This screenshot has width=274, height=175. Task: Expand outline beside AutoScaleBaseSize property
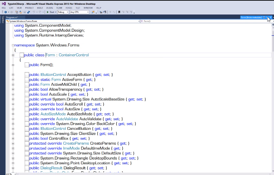pyautogui.click(x=13, y=99)
